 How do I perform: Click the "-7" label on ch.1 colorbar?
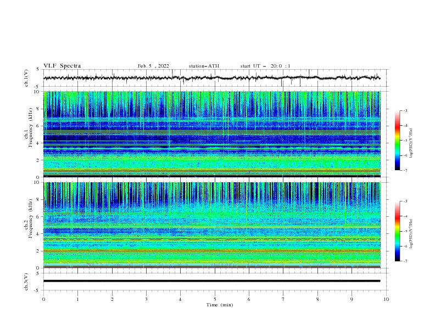[x=405, y=170]
